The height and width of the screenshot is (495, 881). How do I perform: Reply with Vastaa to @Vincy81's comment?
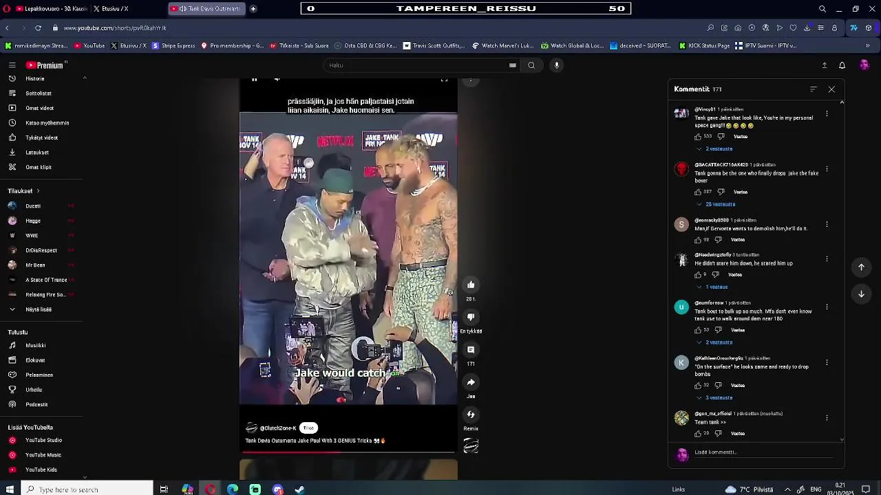(741, 137)
